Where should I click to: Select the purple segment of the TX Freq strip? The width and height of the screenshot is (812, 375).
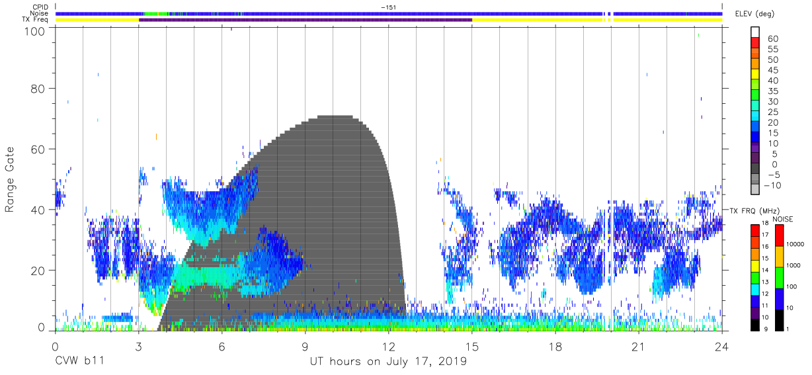(305, 20)
